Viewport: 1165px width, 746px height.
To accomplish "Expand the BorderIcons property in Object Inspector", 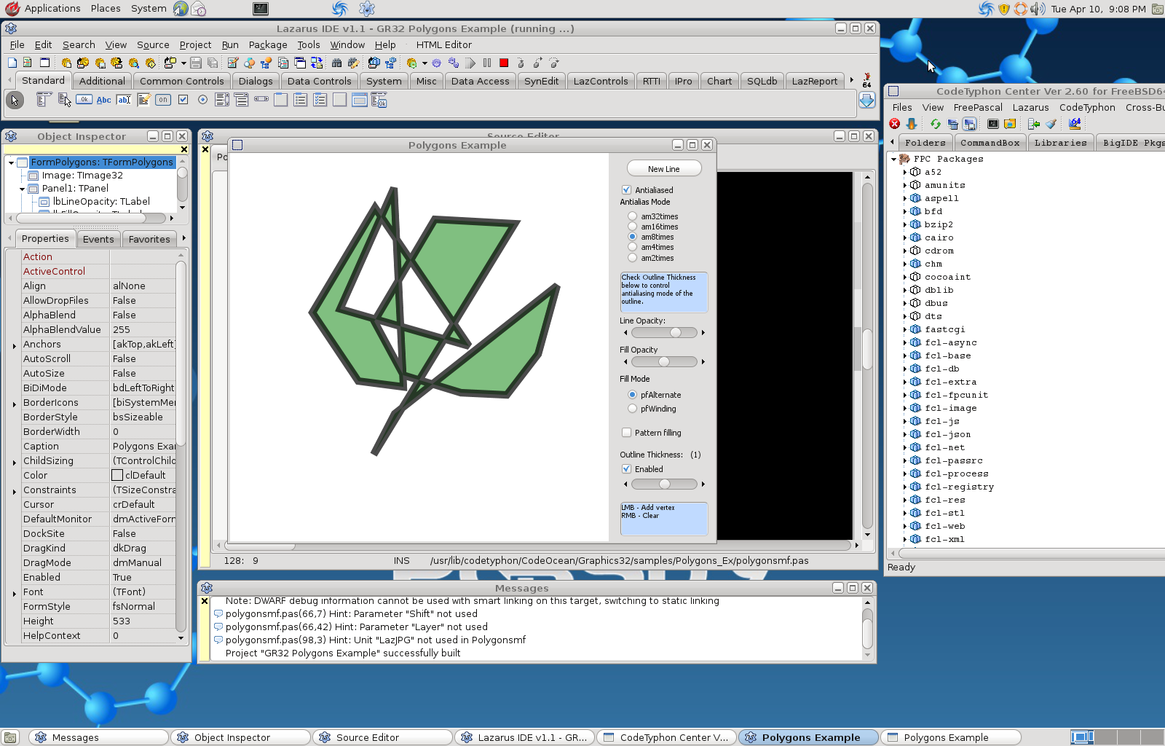I will pyautogui.click(x=15, y=404).
